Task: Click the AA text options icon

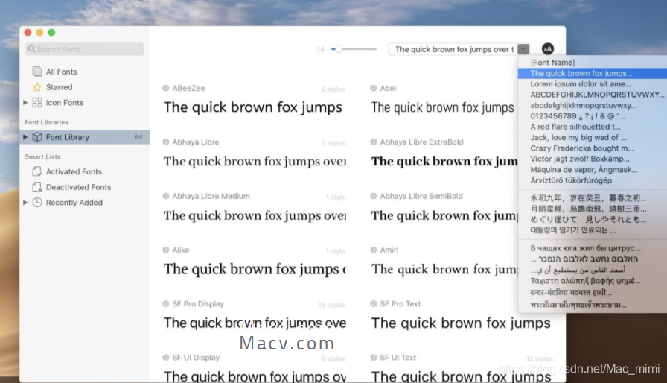Action: coord(548,49)
